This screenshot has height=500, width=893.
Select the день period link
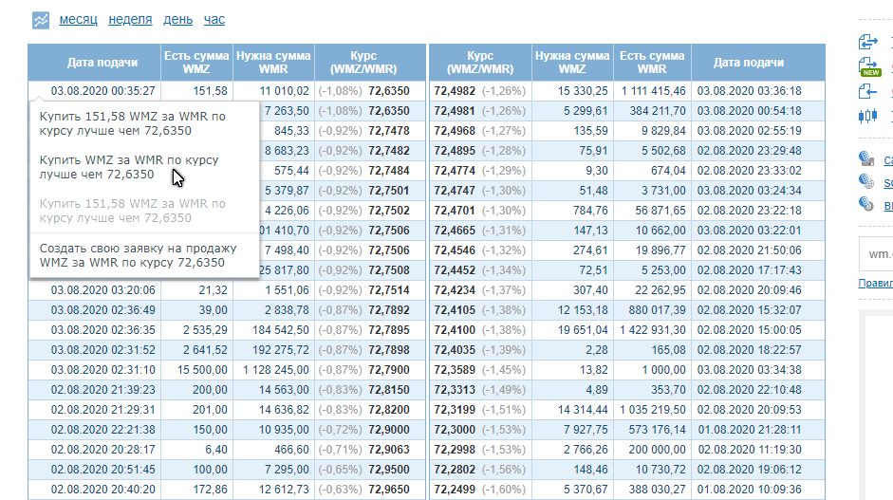177,19
